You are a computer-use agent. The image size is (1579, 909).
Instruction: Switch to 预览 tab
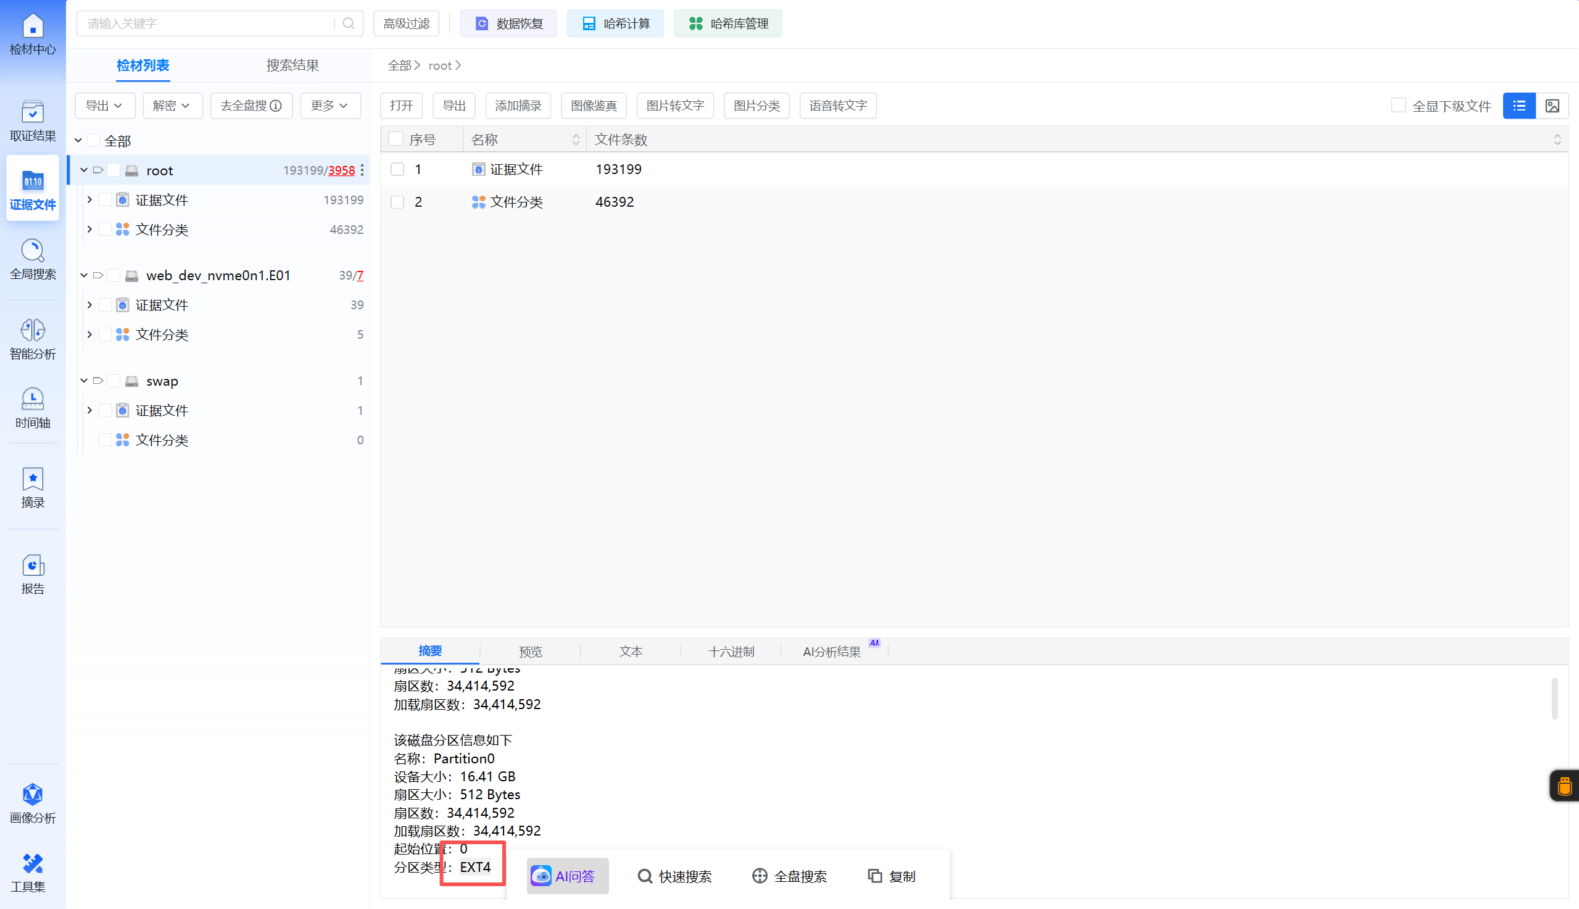click(x=531, y=651)
